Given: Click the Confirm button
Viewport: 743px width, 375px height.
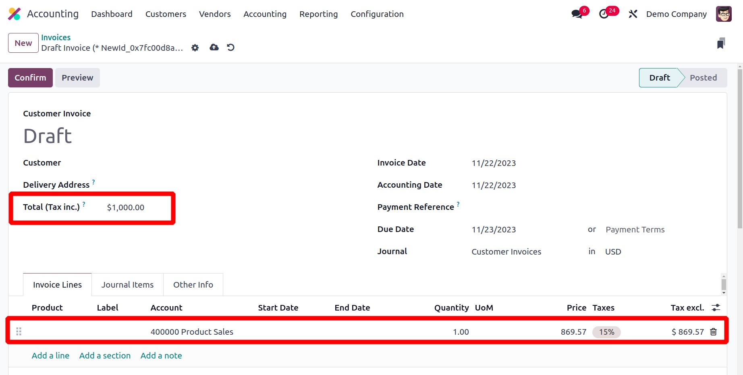Looking at the screenshot, I should pyautogui.click(x=30, y=78).
